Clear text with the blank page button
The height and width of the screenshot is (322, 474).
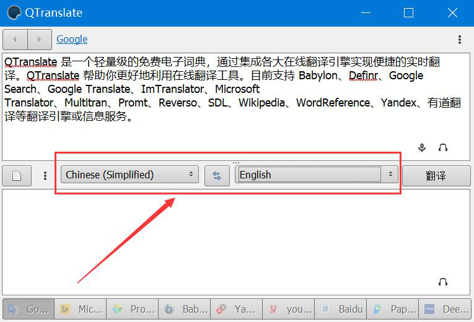[x=17, y=176]
